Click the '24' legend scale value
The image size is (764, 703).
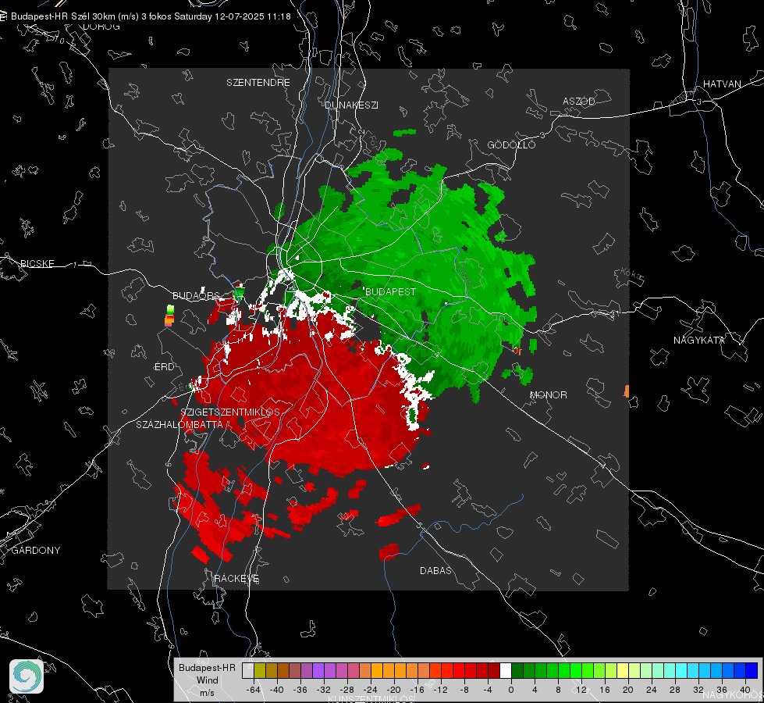pyautogui.click(x=651, y=690)
